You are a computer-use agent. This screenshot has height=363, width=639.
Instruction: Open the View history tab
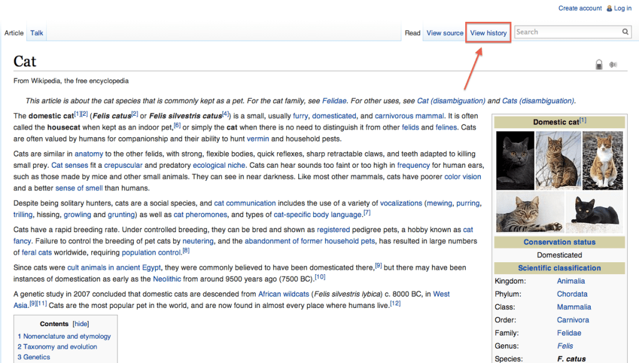tap(488, 33)
